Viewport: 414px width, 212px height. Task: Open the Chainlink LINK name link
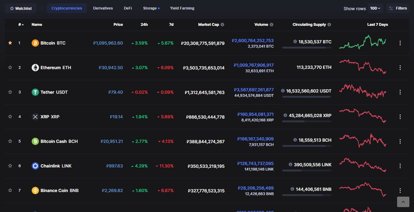click(56, 166)
